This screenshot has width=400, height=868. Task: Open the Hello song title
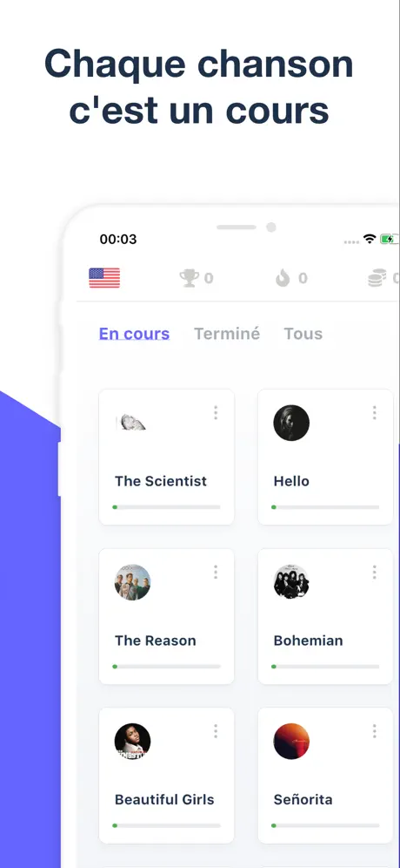(291, 481)
